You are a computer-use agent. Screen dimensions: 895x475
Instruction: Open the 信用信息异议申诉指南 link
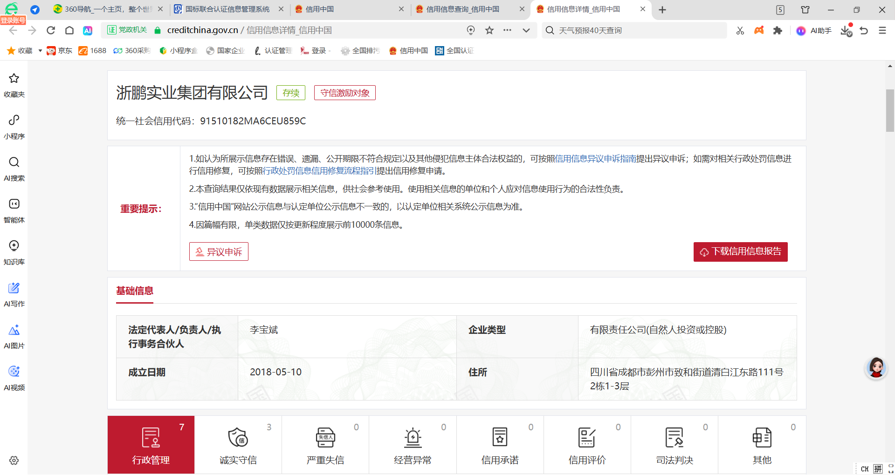click(x=595, y=159)
